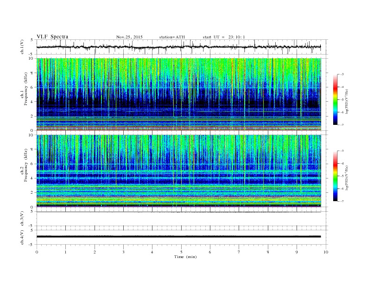Screen dimensions: 367x283
Task: Click the "6" kHz tick of the ch.2 spectrogram
Action: (x=32, y=164)
